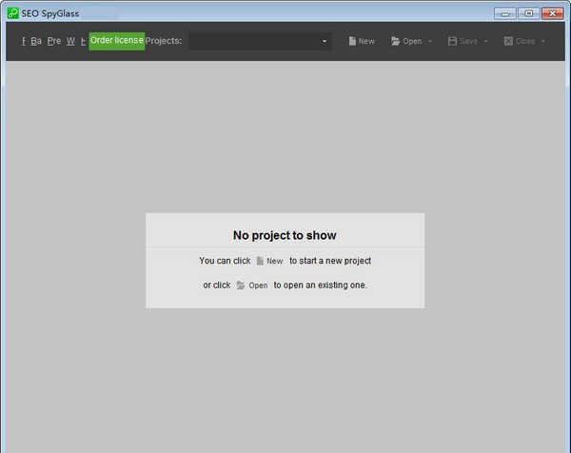The height and width of the screenshot is (453, 571).
Task: Click New in the No project panel
Action: [x=270, y=261]
